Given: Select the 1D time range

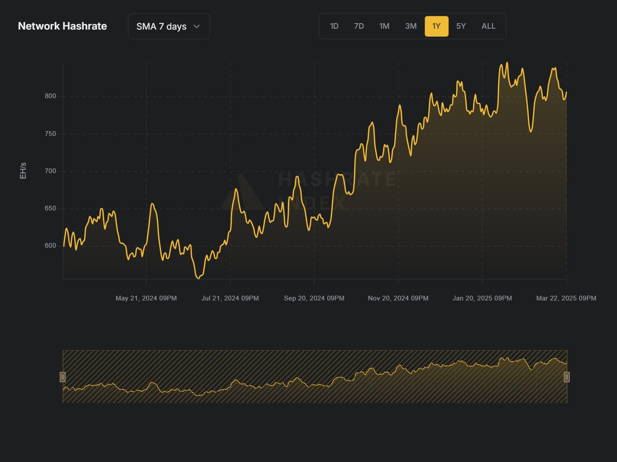Looking at the screenshot, I should (x=334, y=26).
